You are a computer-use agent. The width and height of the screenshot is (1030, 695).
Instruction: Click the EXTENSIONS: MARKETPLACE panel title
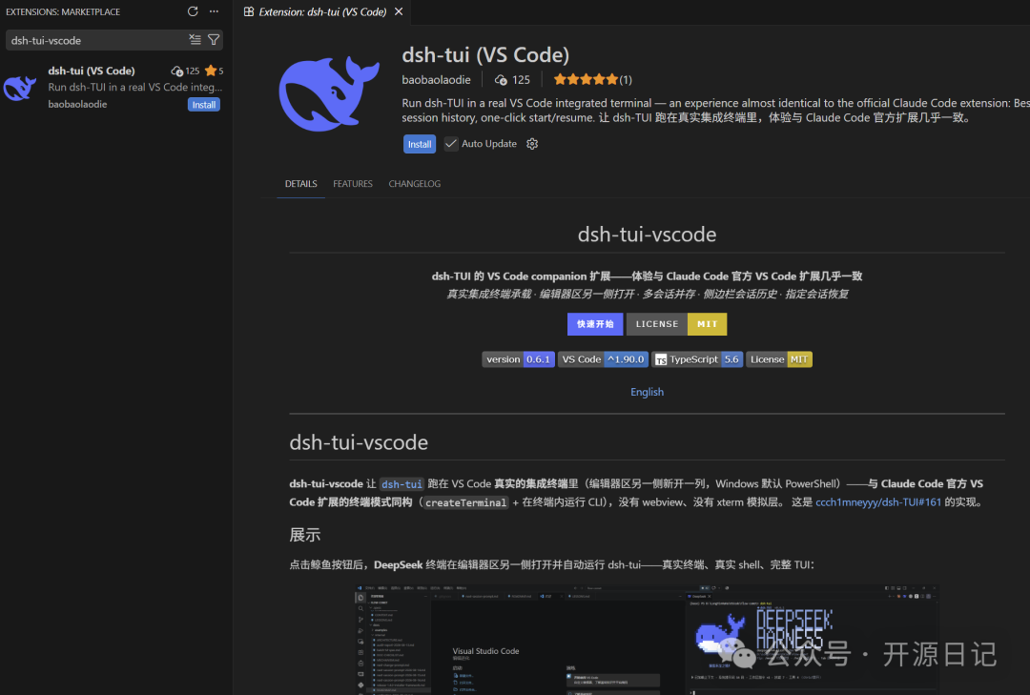pyautogui.click(x=63, y=11)
